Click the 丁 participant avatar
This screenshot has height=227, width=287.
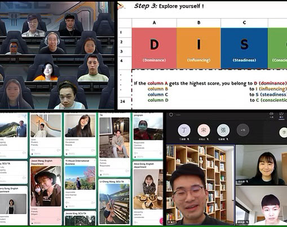coord(184,130)
